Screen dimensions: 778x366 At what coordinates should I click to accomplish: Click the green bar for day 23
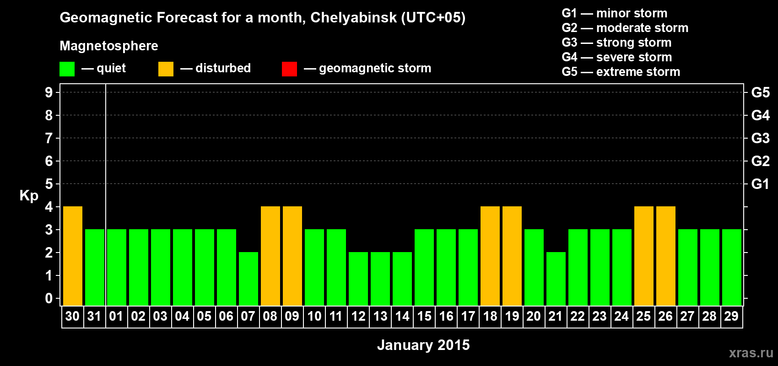pos(600,268)
